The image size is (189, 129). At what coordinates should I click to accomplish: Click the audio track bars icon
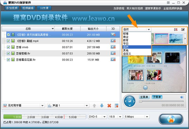click(x=50, y=105)
